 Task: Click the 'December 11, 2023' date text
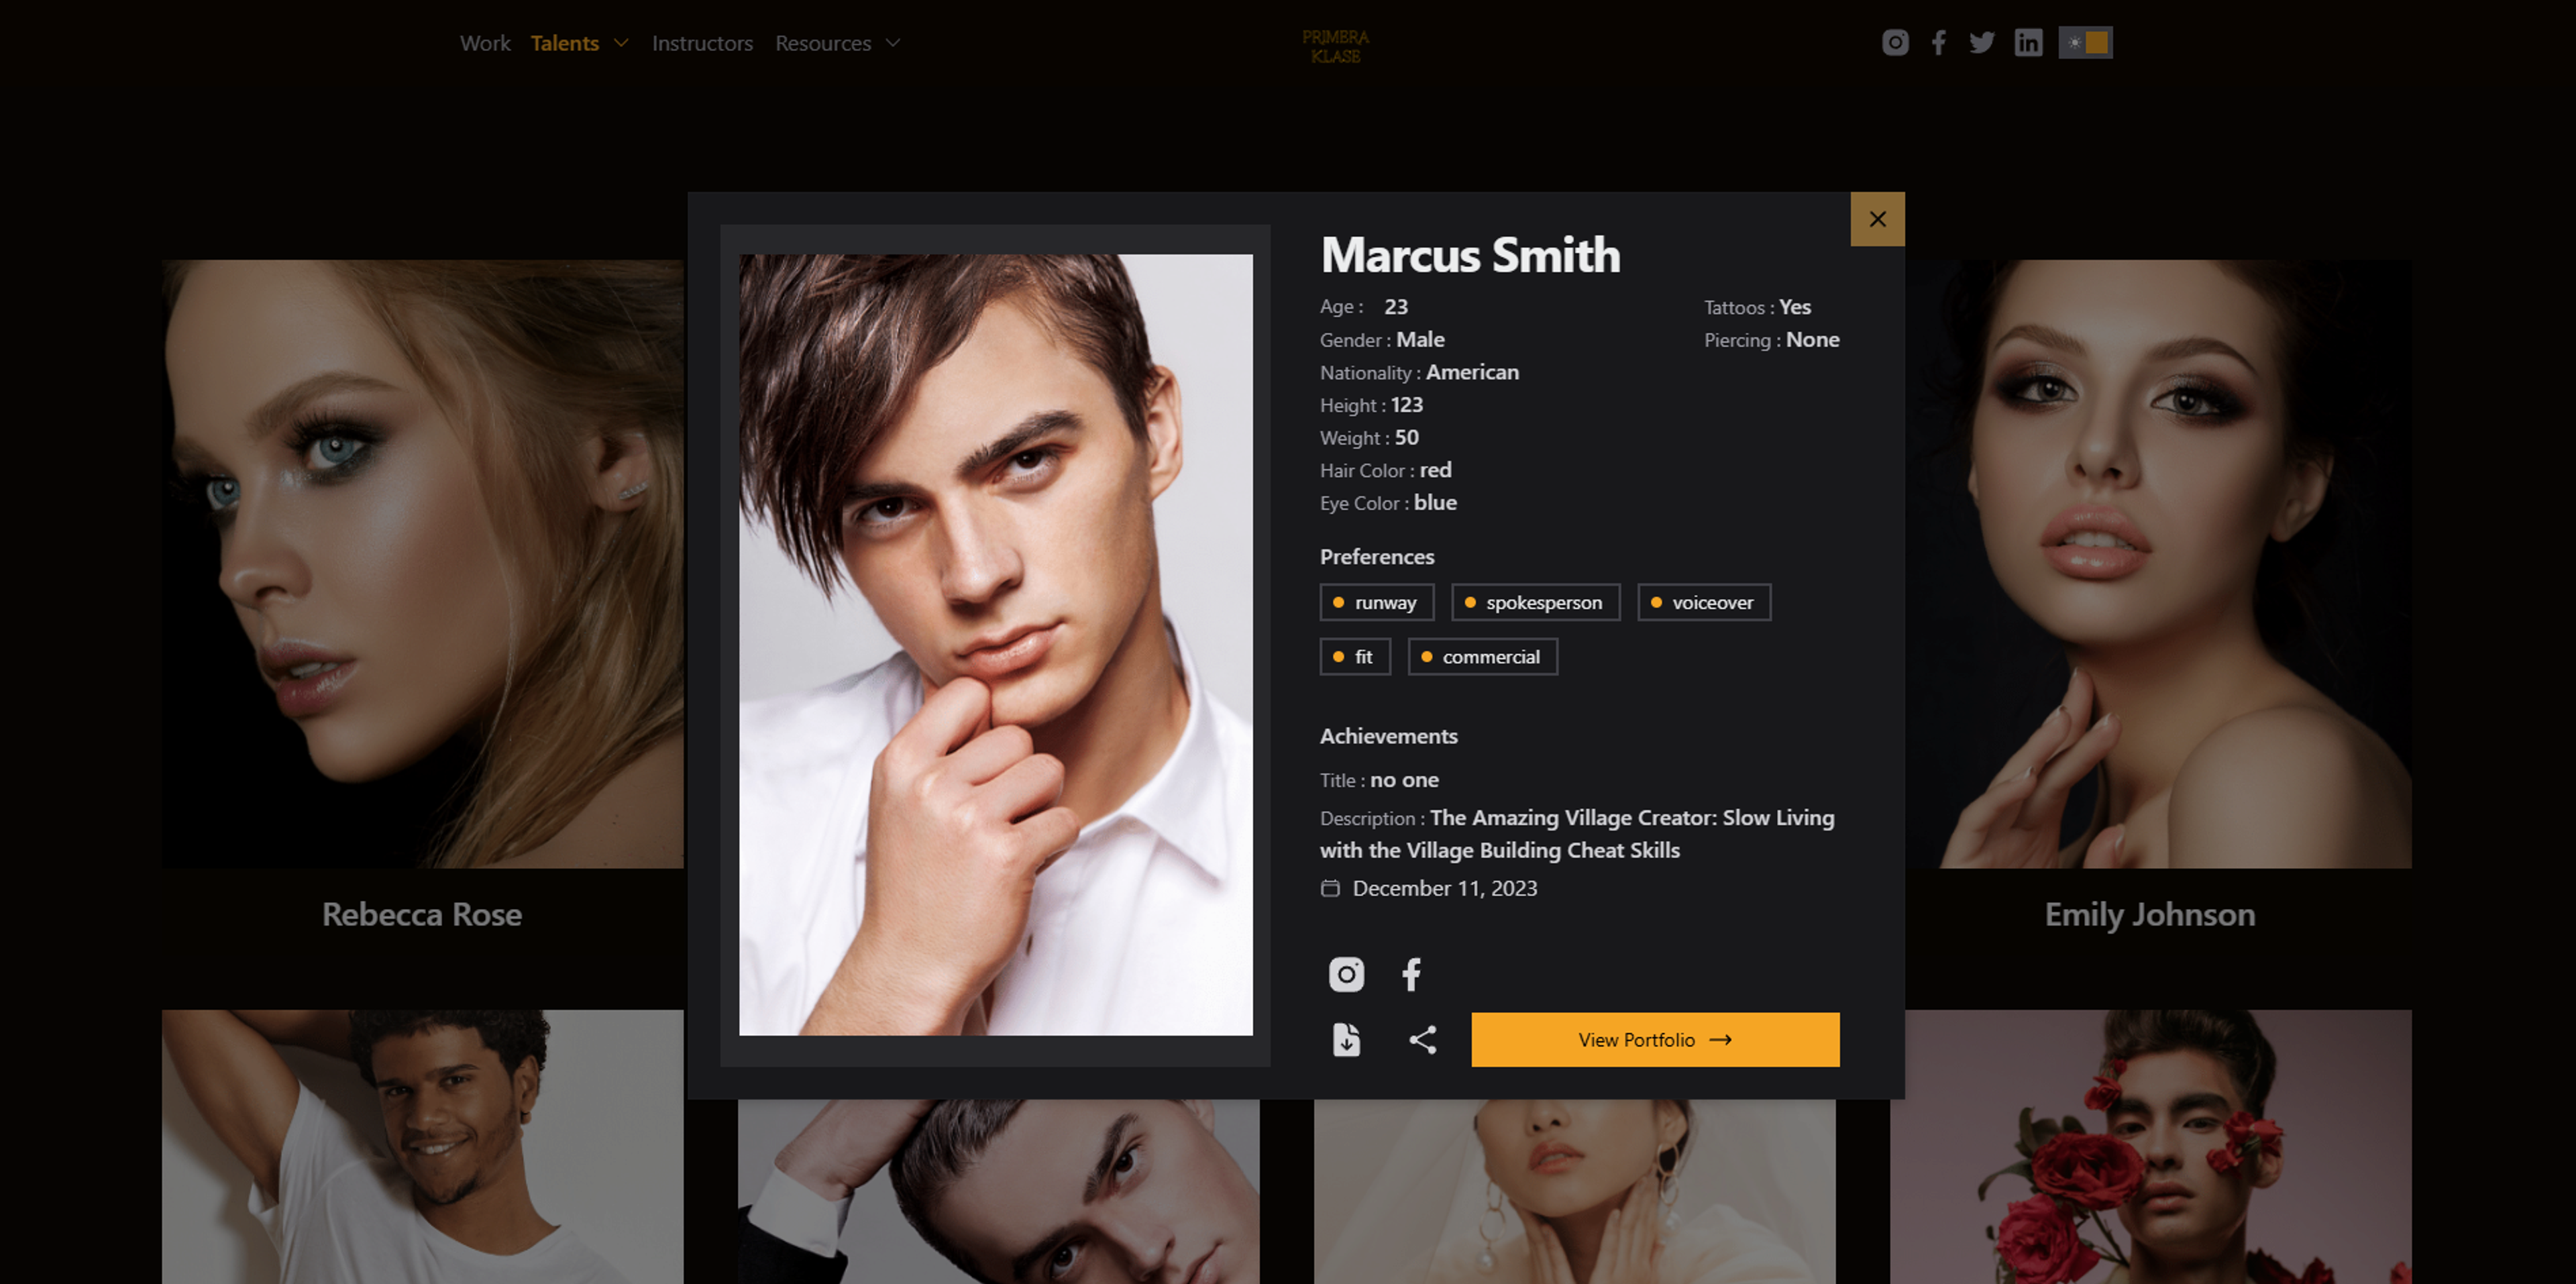tap(1444, 888)
